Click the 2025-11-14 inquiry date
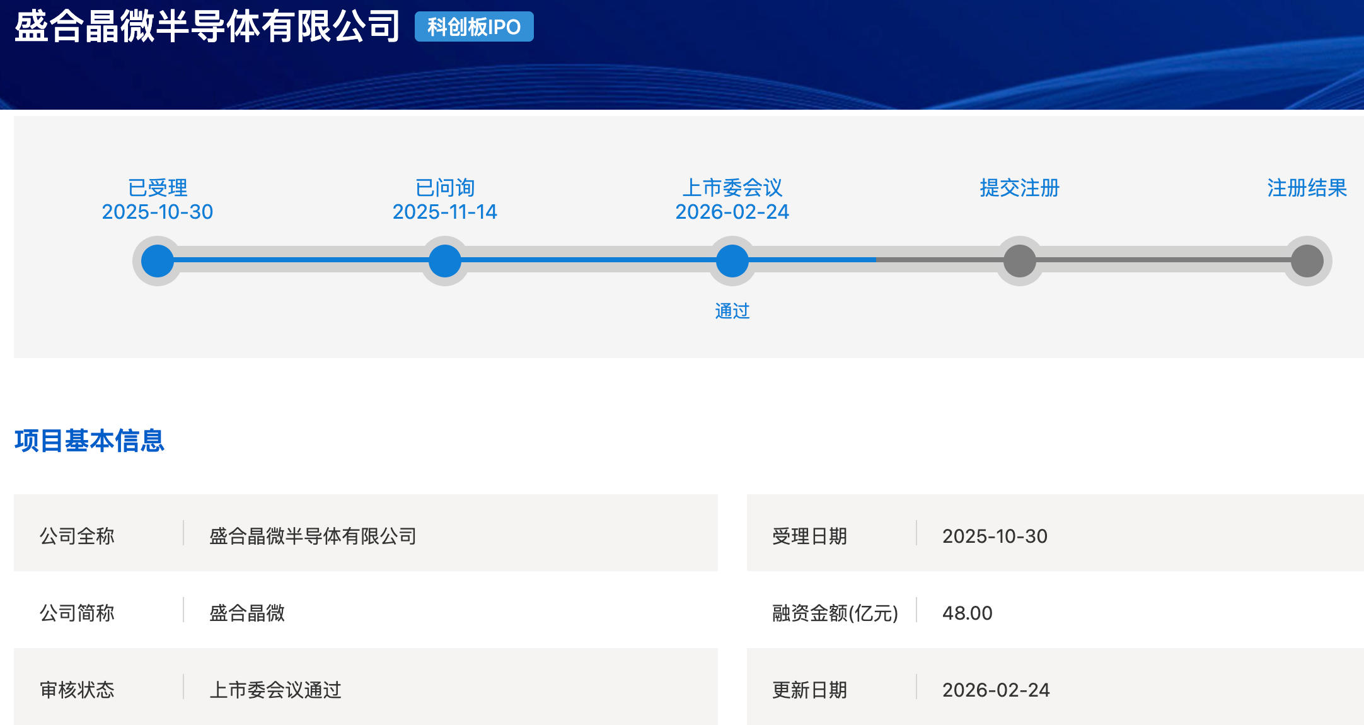This screenshot has width=1364, height=725. pos(445,212)
